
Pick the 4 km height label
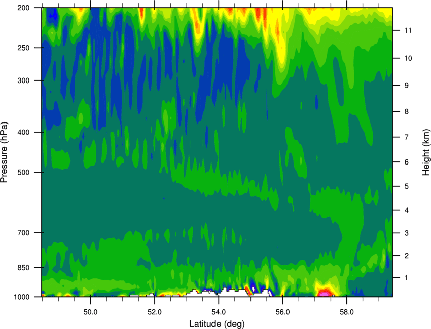407,210
